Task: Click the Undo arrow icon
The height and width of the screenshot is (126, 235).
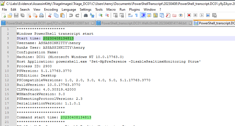Action: tap(71, 15)
